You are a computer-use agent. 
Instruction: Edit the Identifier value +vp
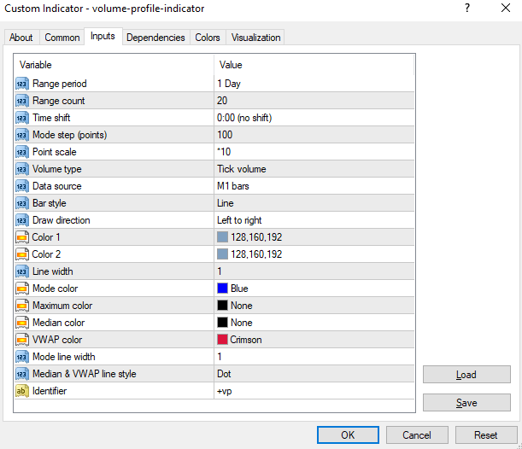(x=314, y=391)
